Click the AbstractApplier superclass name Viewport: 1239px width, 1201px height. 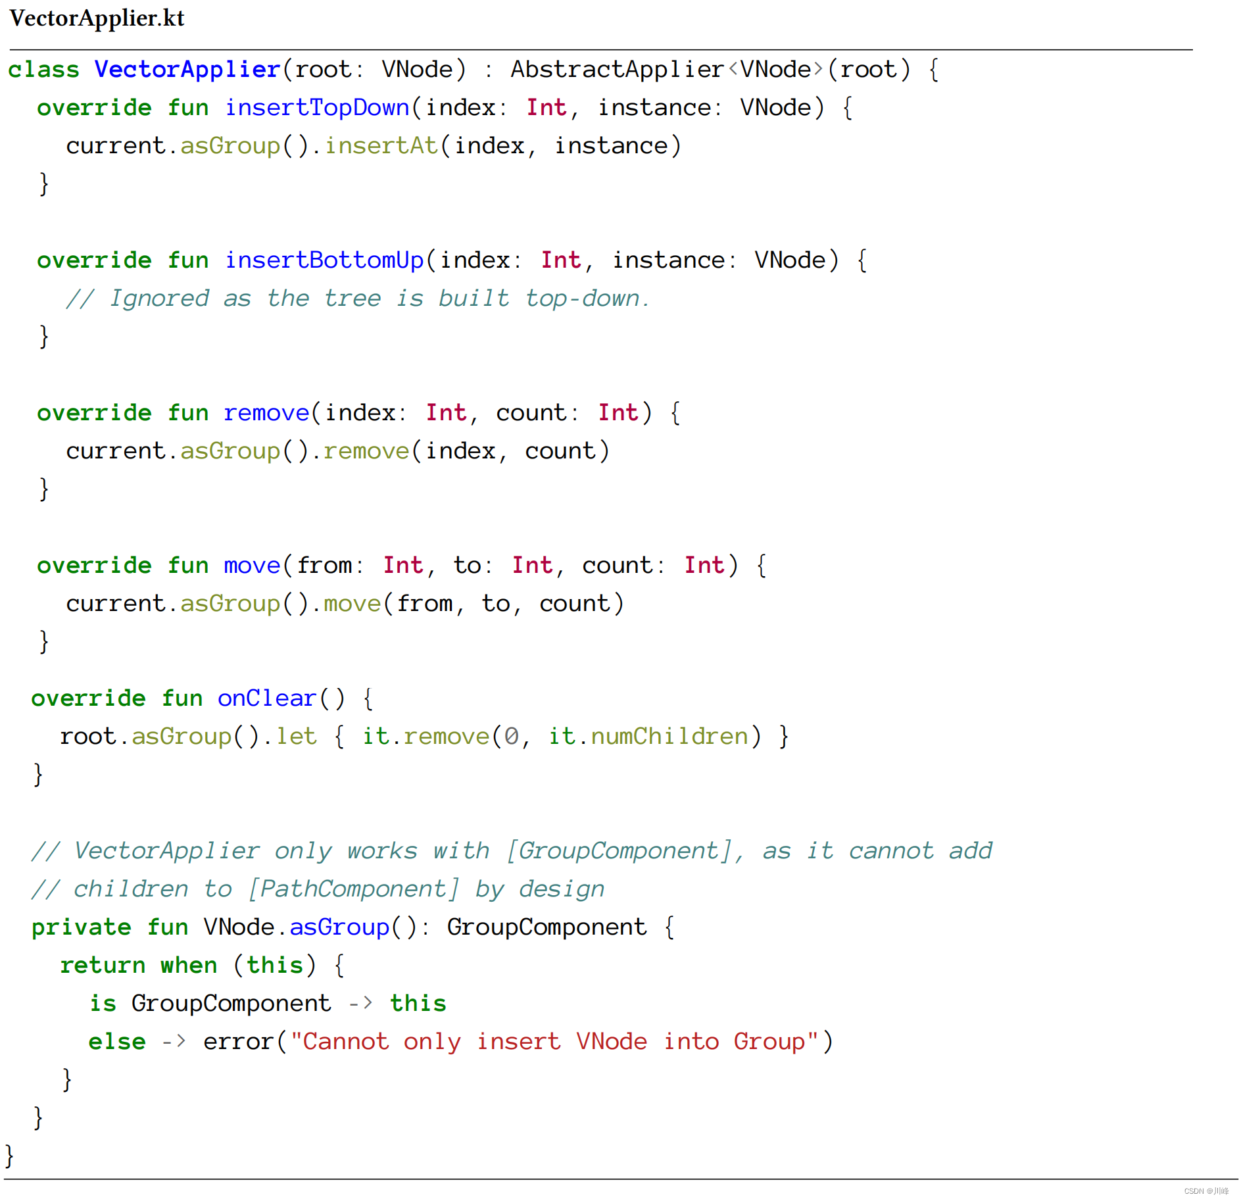tap(617, 69)
